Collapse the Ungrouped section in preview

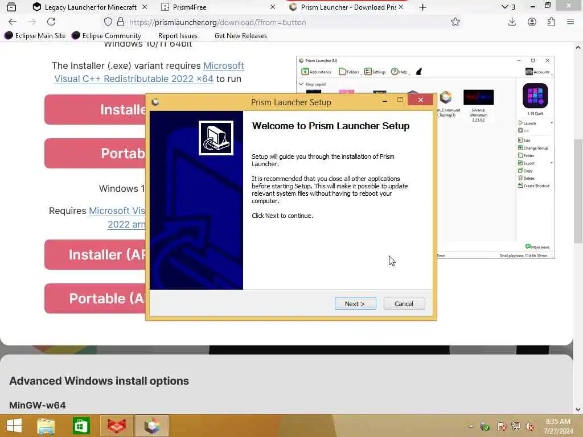[301, 84]
